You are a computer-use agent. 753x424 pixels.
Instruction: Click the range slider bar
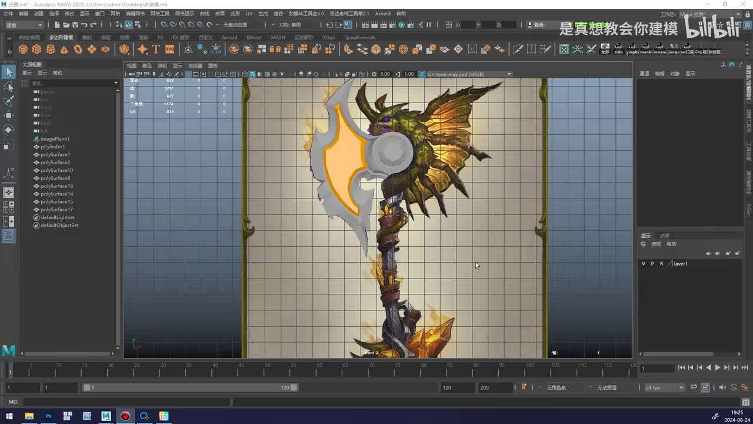click(190, 387)
